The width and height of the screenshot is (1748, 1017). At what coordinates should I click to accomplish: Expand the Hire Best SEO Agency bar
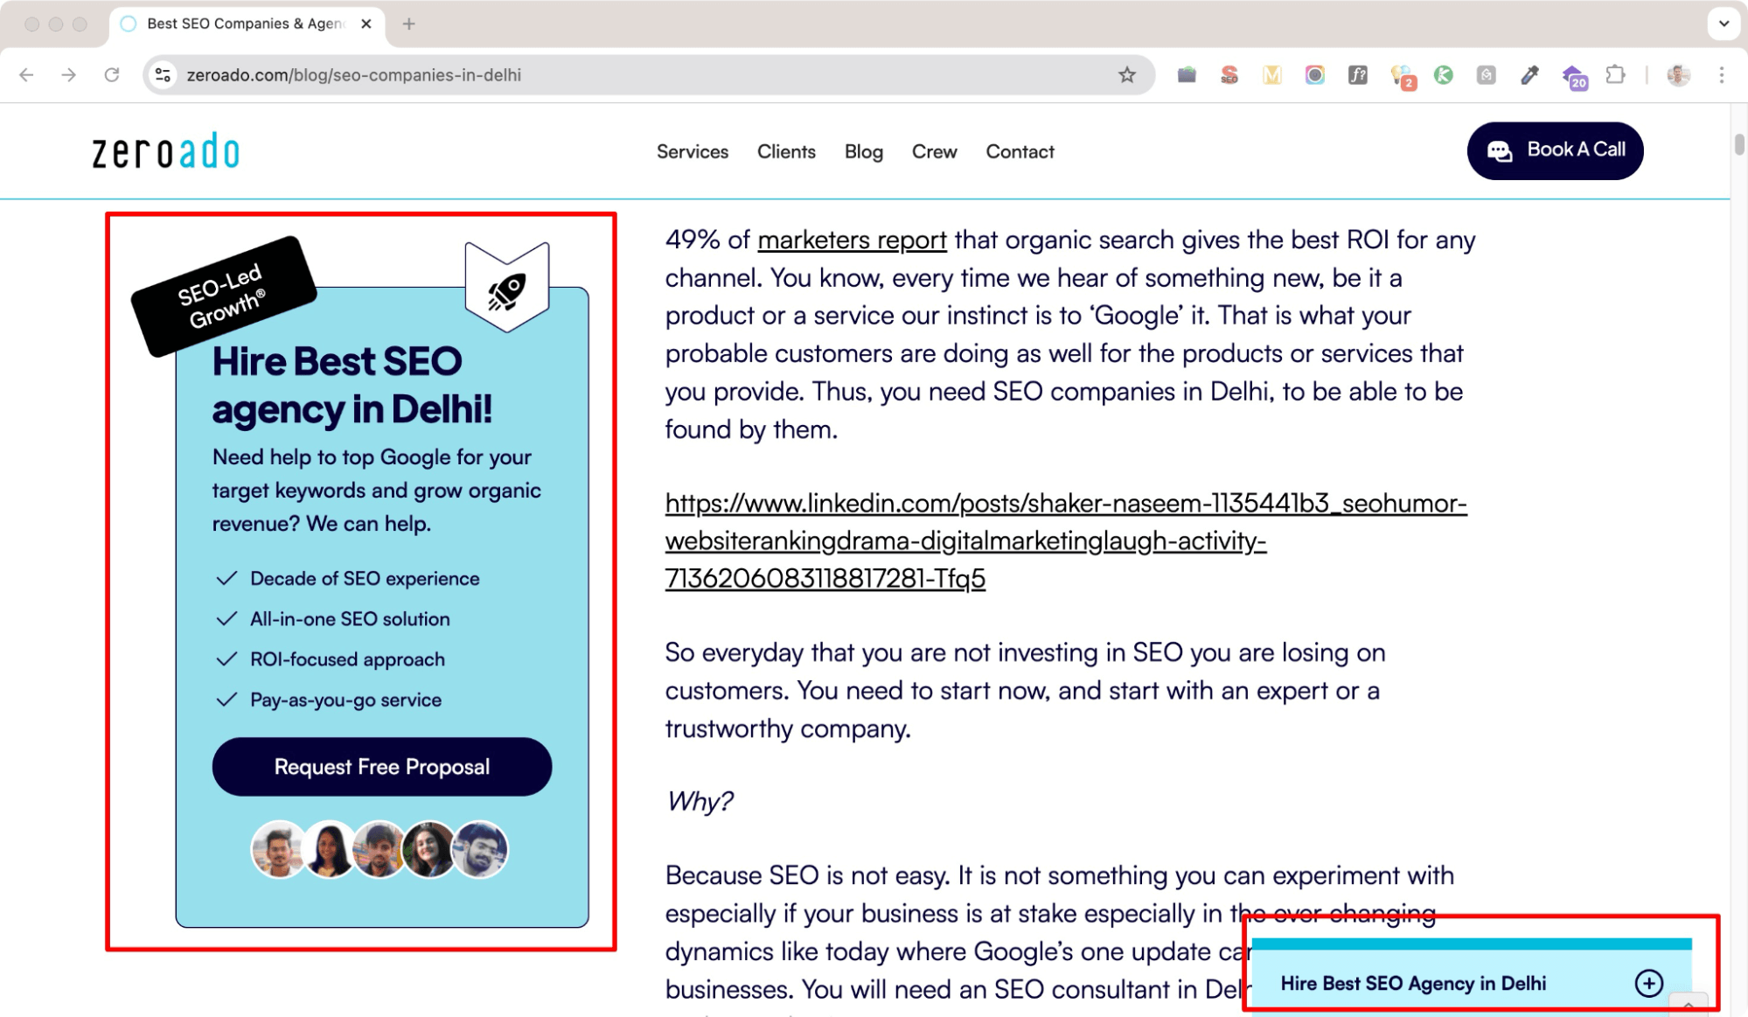(1649, 983)
